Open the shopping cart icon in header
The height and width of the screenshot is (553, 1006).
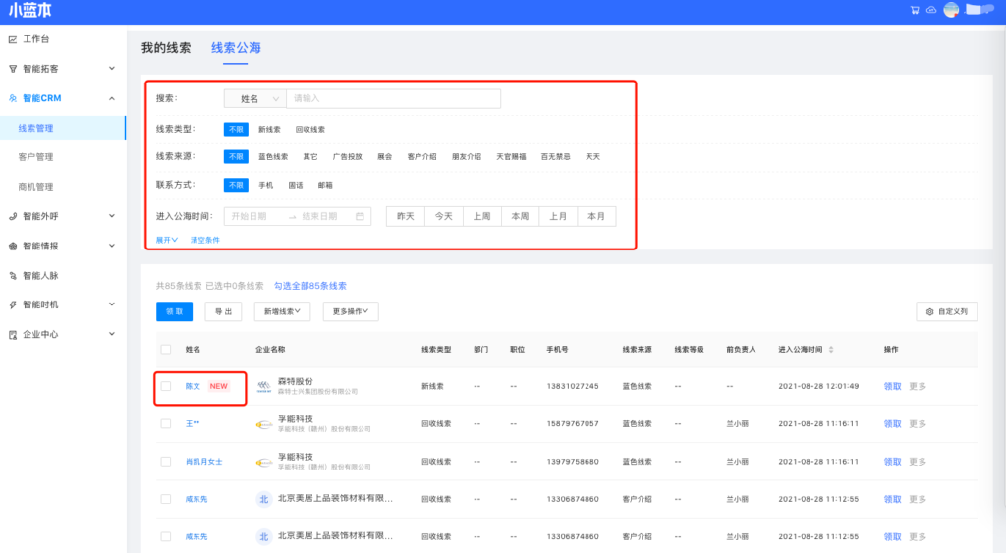point(915,11)
